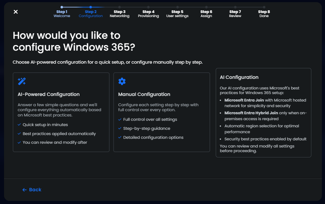This screenshot has width=325, height=204.
Task: Click 'Our AI configuration uses Microsoft's best practices' text
Action: [260, 90]
